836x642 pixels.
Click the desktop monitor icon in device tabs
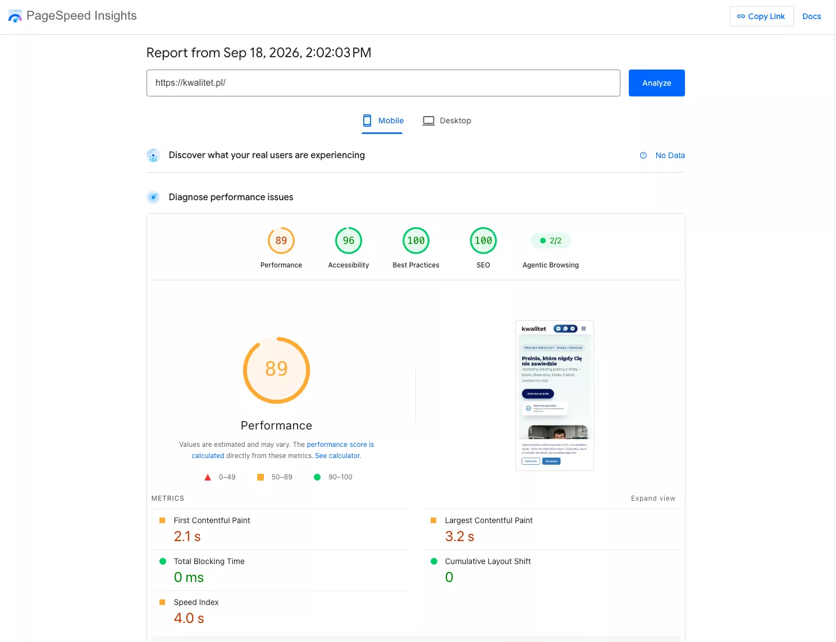click(x=428, y=121)
